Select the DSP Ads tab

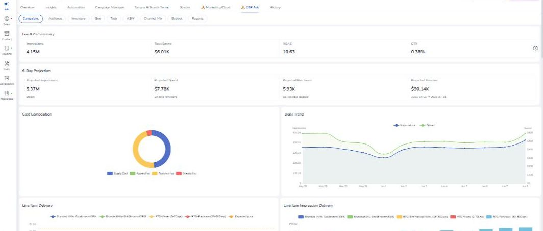tap(250, 7)
